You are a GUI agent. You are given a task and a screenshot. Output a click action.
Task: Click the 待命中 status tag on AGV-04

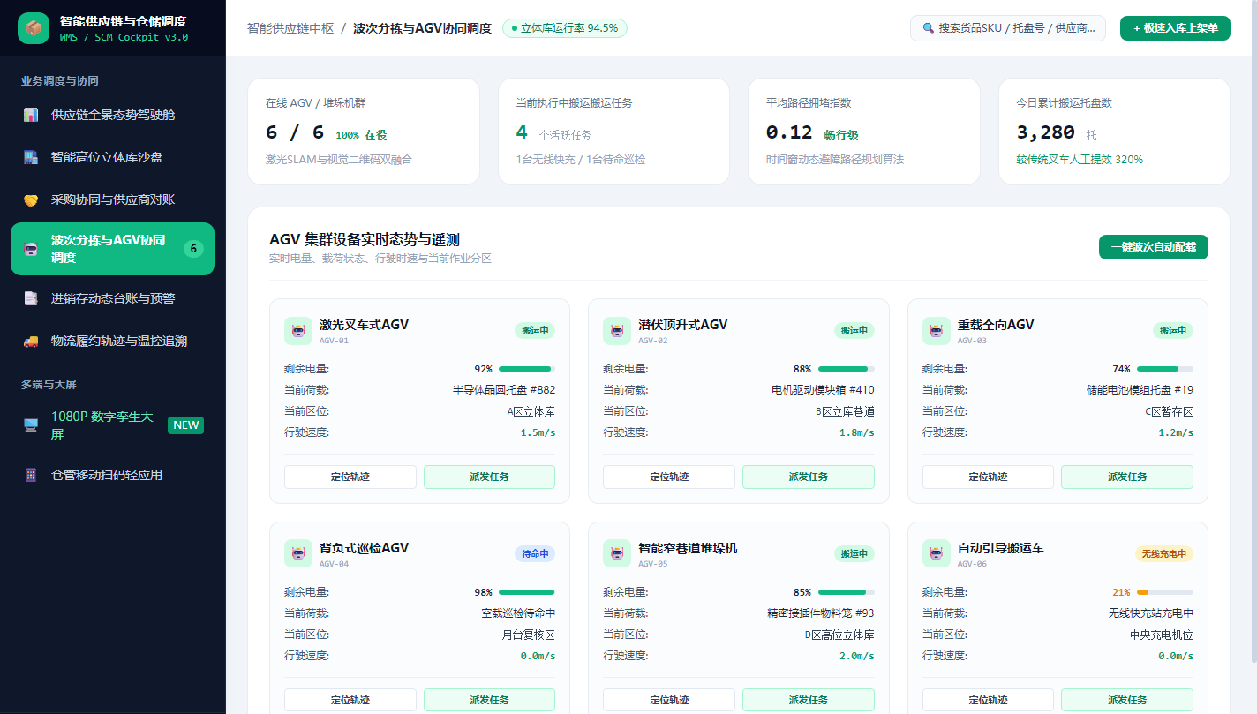535,553
